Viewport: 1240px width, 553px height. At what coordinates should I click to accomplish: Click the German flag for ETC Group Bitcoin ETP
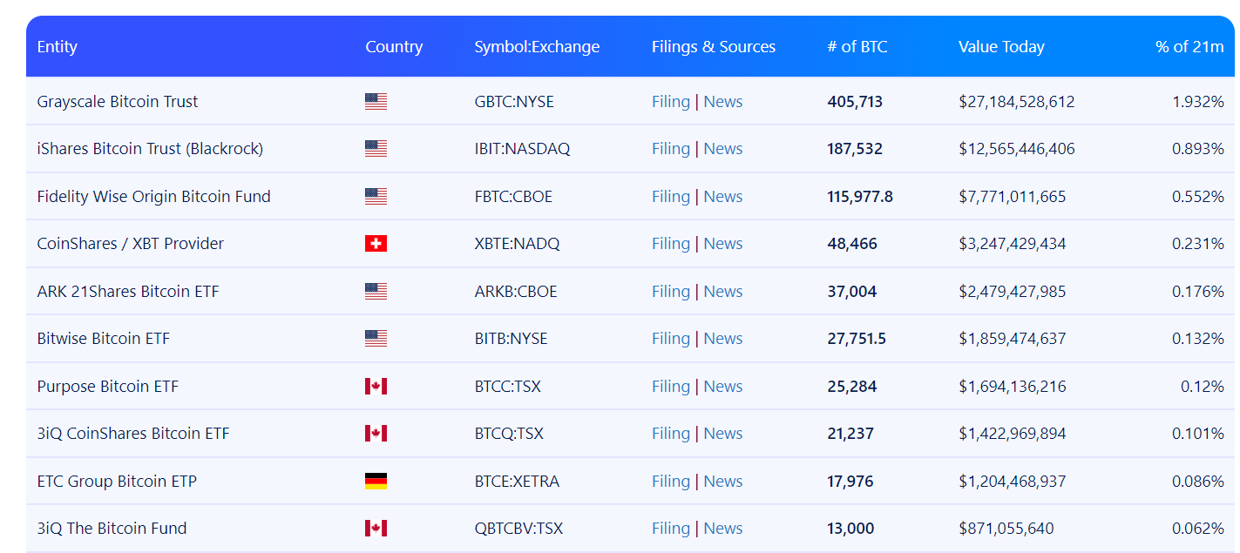point(376,482)
